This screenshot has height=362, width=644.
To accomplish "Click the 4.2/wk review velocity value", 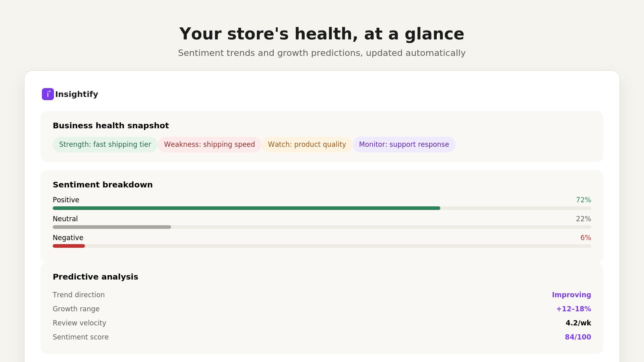I will (578, 323).
